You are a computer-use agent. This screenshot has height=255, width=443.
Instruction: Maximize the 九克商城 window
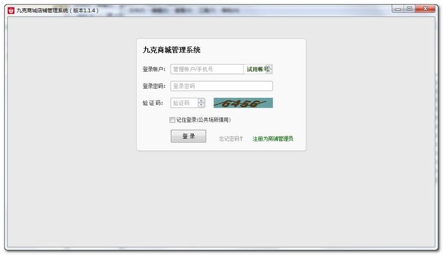point(409,9)
